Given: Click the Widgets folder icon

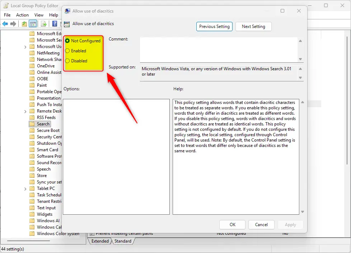Looking at the screenshot, I should 32,214.
